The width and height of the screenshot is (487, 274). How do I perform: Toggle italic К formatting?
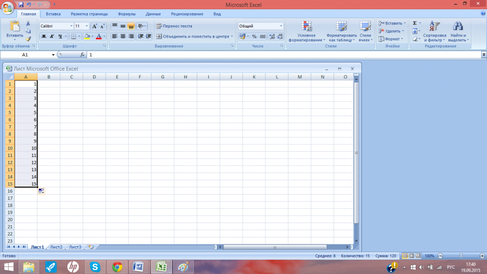click(x=52, y=37)
